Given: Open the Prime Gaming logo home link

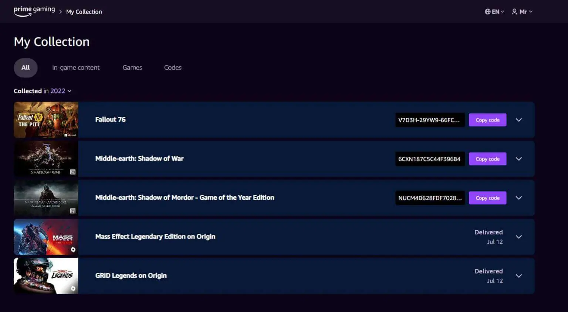Looking at the screenshot, I should pos(34,11).
